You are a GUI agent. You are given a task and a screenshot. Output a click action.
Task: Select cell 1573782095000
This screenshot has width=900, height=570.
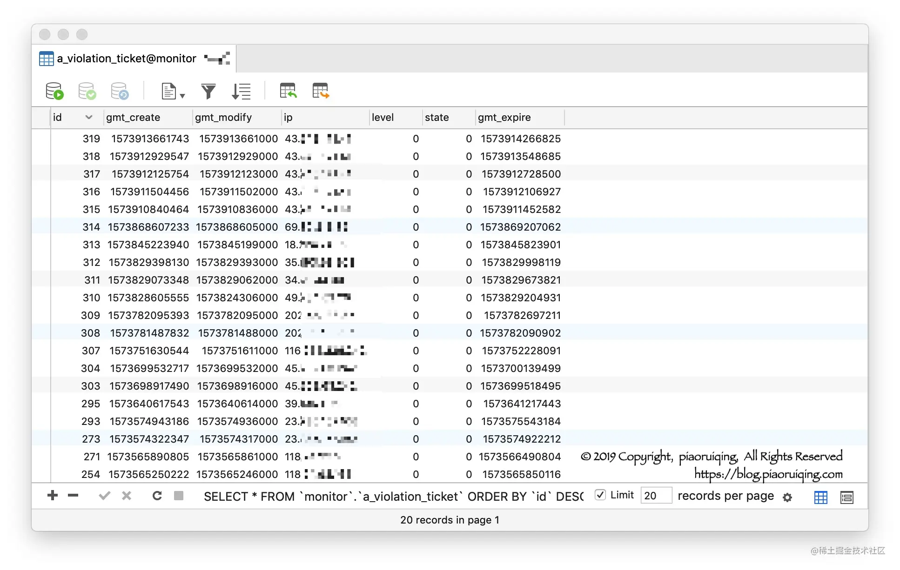(237, 315)
